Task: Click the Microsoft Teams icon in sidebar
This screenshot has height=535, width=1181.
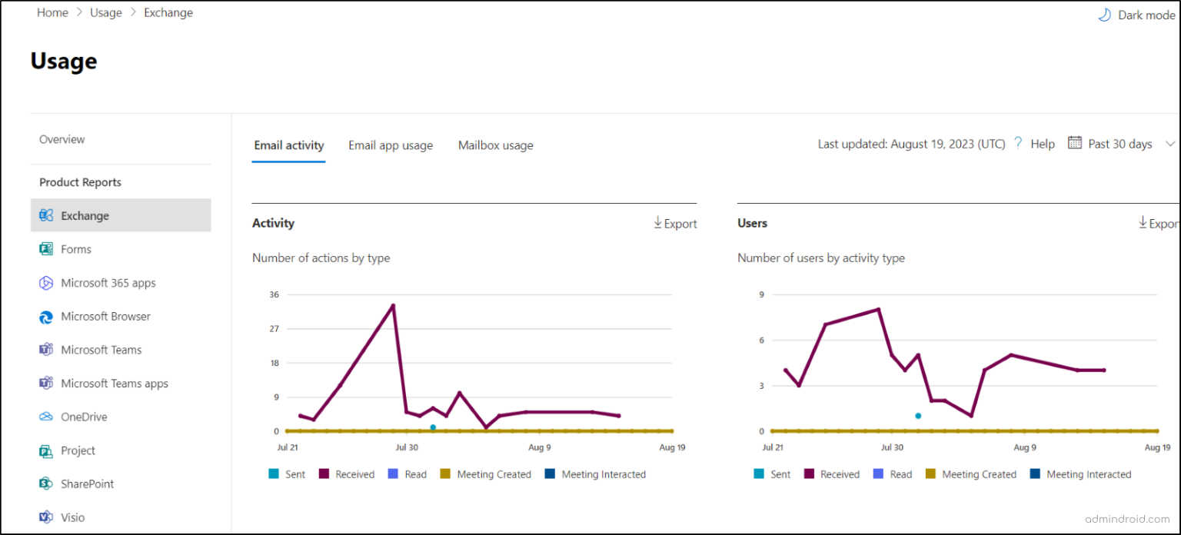Action: click(x=47, y=350)
